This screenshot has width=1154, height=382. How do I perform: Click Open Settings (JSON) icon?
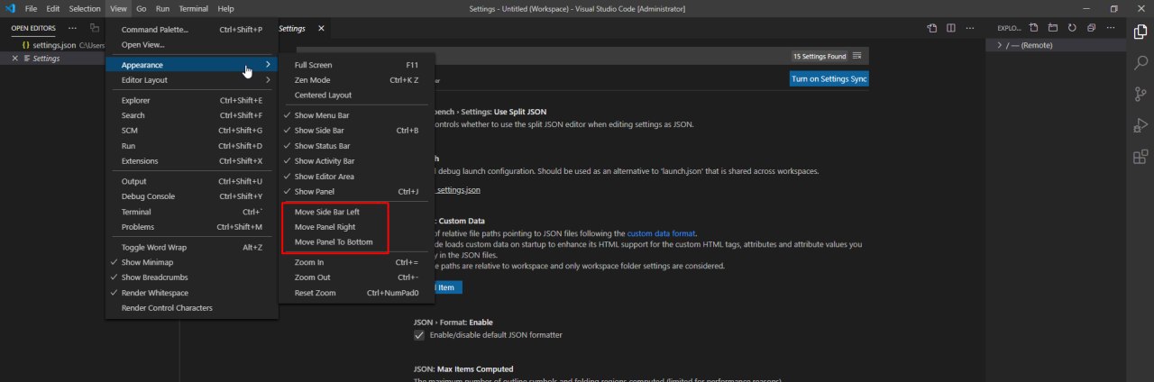933,28
